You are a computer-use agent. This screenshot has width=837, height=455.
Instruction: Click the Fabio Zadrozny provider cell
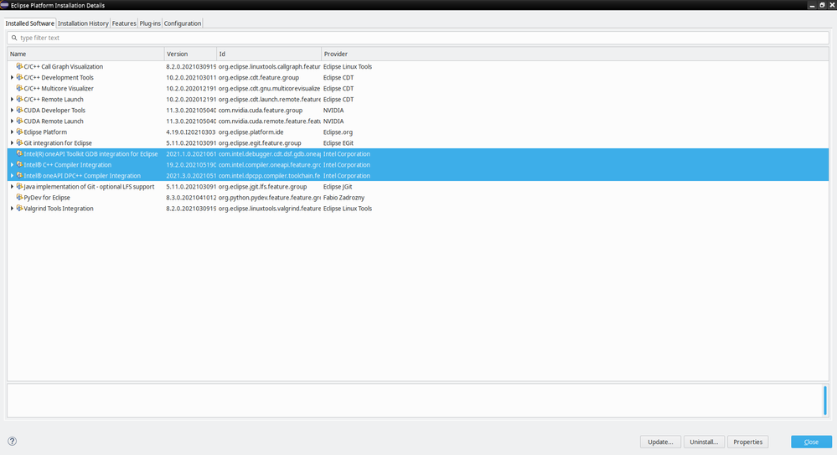344,198
